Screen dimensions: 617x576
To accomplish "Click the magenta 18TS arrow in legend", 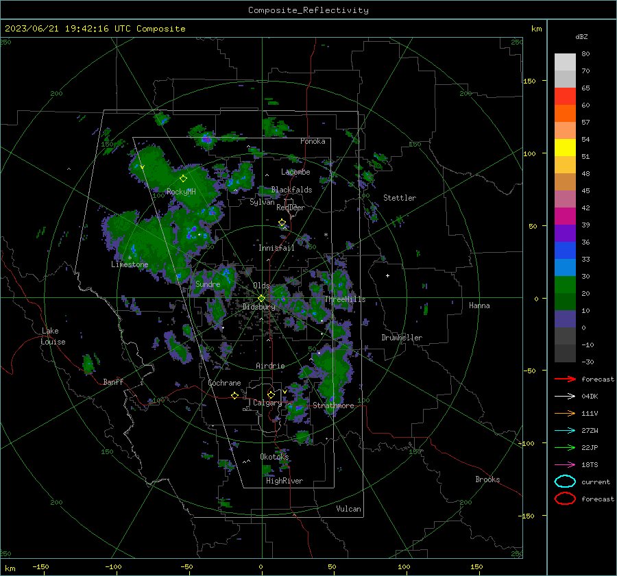I will click(565, 465).
